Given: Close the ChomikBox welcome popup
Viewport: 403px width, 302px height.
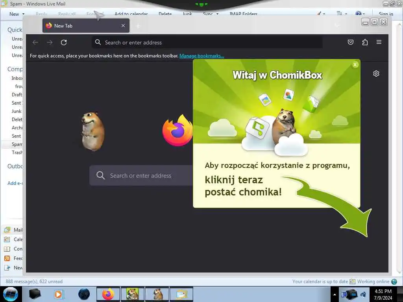Looking at the screenshot, I should click(355, 65).
